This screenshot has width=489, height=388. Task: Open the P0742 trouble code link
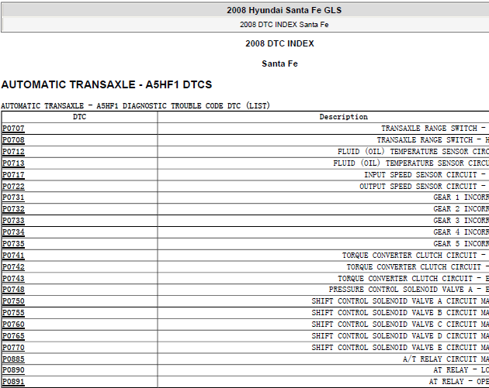coord(13,267)
